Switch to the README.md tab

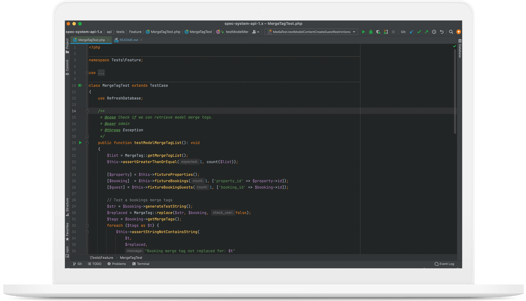click(x=128, y=40)
